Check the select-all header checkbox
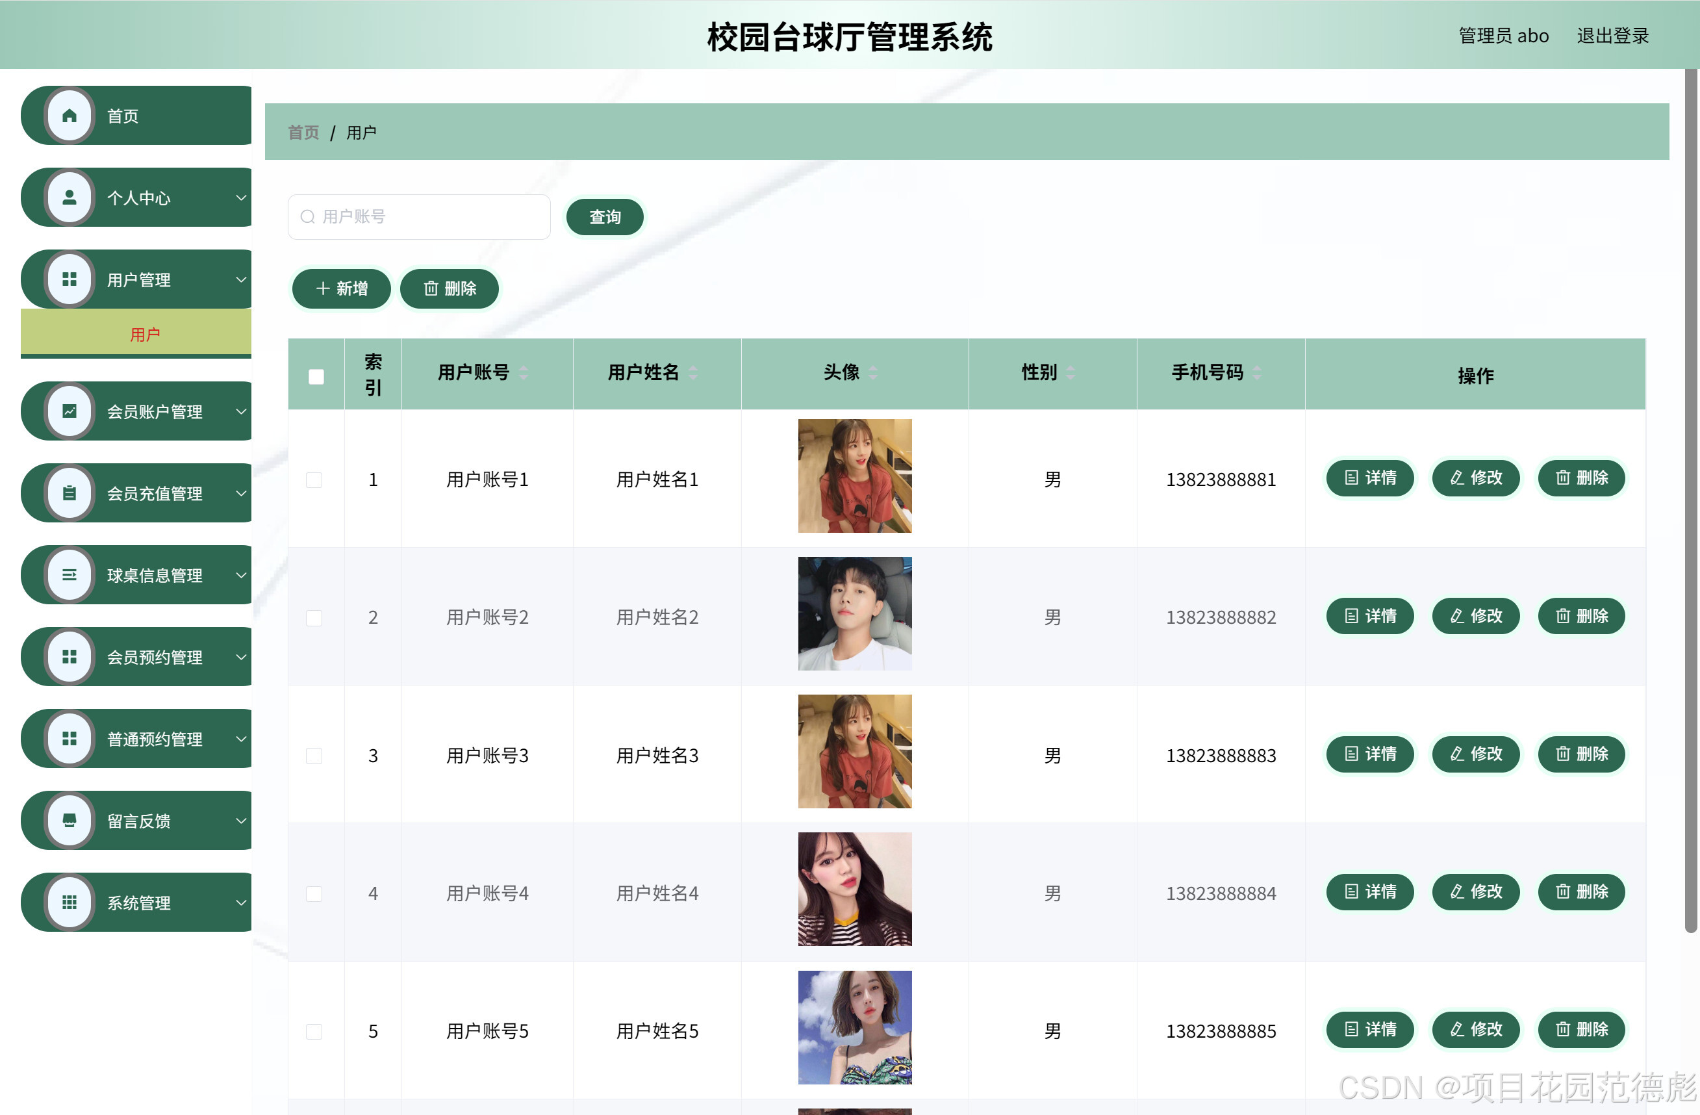Image resolution: width=1700 pixels, height=1115 pixels. pos(316,376)
